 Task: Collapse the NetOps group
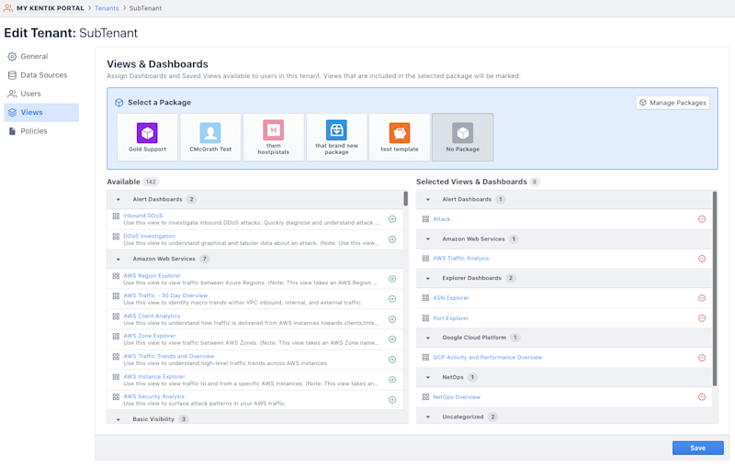click(428, 378)
